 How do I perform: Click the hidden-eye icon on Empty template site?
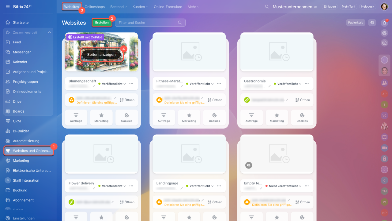click(x=248, y=165)
